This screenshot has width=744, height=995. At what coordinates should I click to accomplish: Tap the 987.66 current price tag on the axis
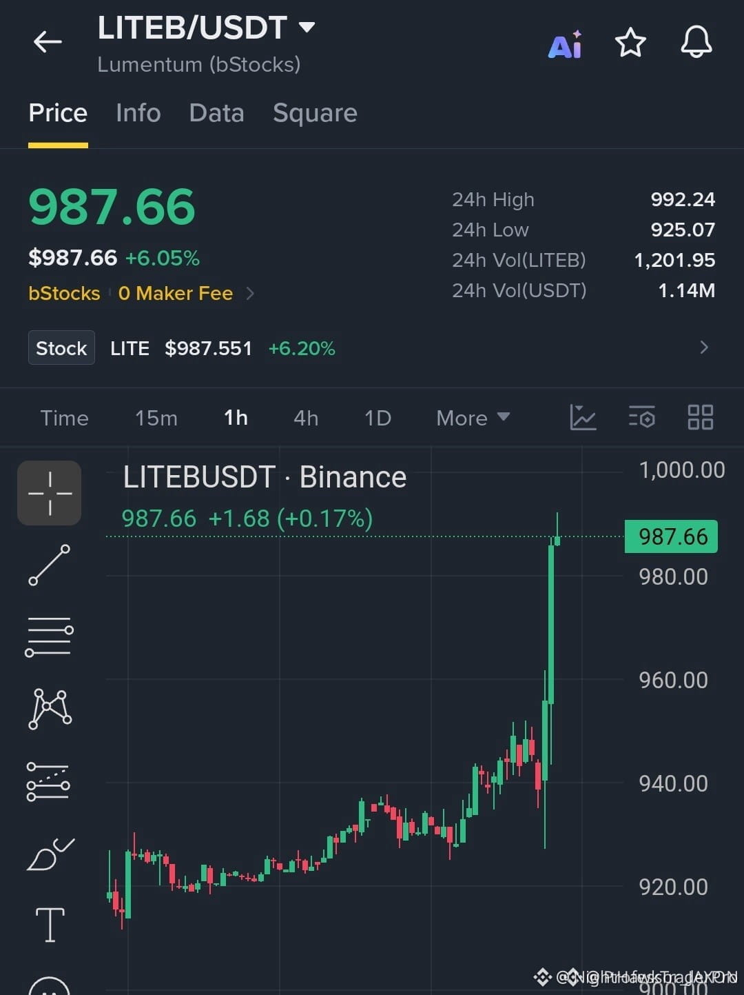pyautogui.click(x=671, y=536)
